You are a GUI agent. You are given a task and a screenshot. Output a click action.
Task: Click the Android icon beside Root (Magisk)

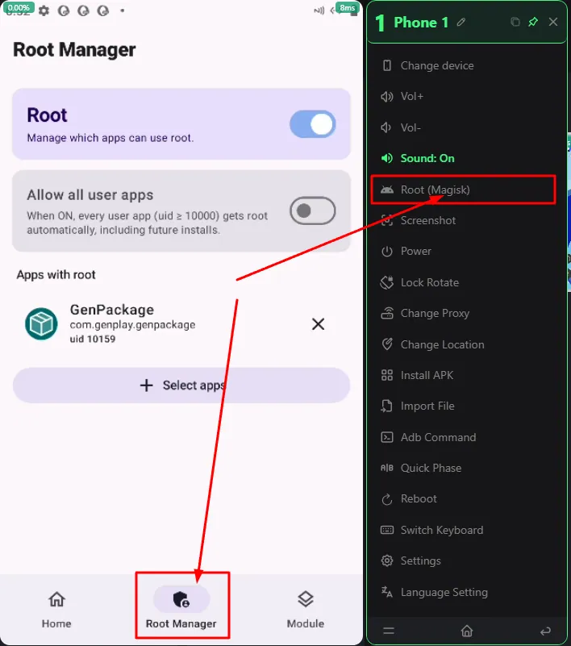tap(387, 190)
